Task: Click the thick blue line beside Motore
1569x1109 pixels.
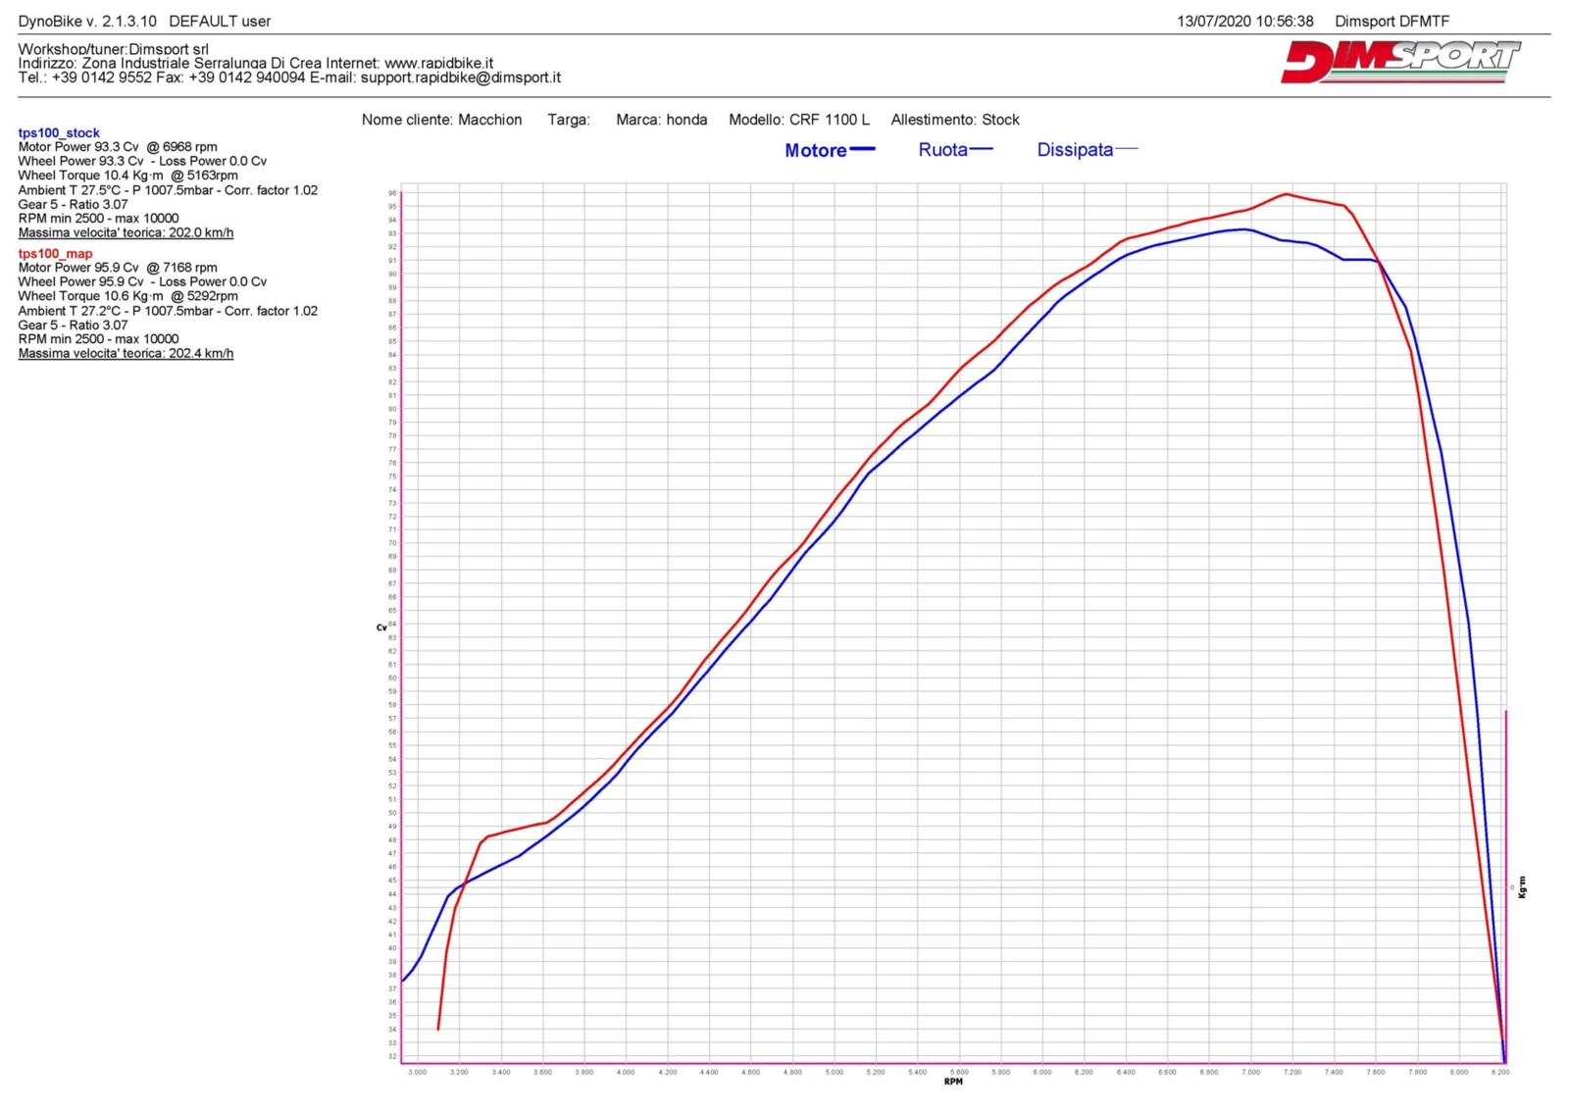Action: point(862,149)
